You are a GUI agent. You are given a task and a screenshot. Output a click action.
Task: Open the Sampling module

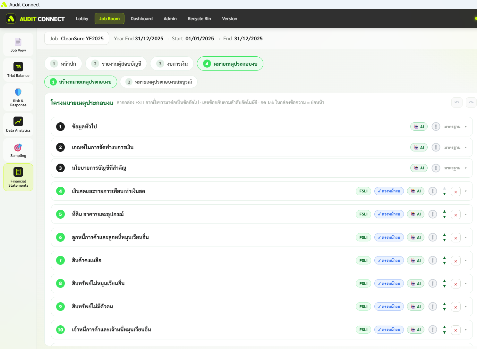(18, 150)
